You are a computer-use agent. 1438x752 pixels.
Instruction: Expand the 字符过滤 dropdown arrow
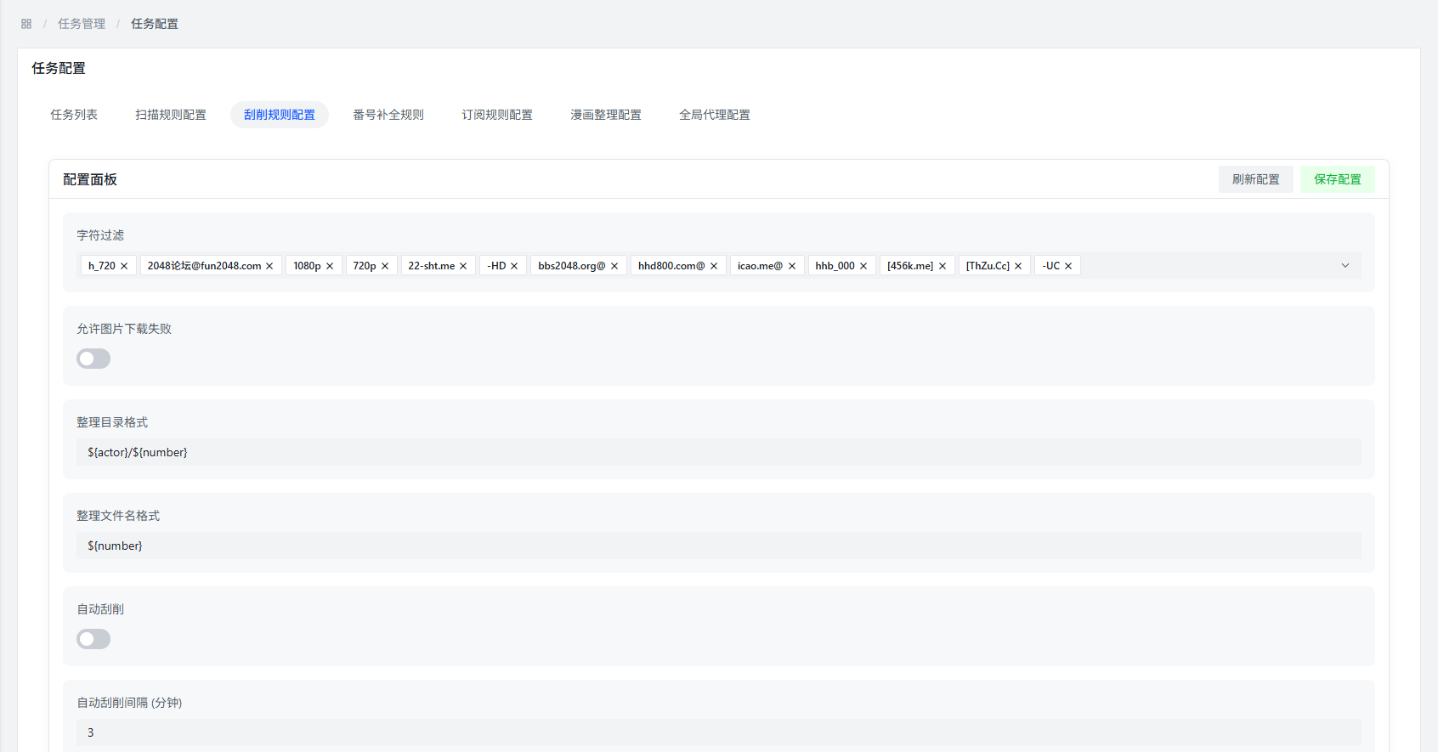[1345, 266]
